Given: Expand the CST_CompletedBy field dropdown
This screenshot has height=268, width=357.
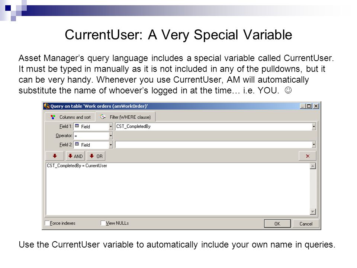Looking at the screenshot, I should click(314, 127).
